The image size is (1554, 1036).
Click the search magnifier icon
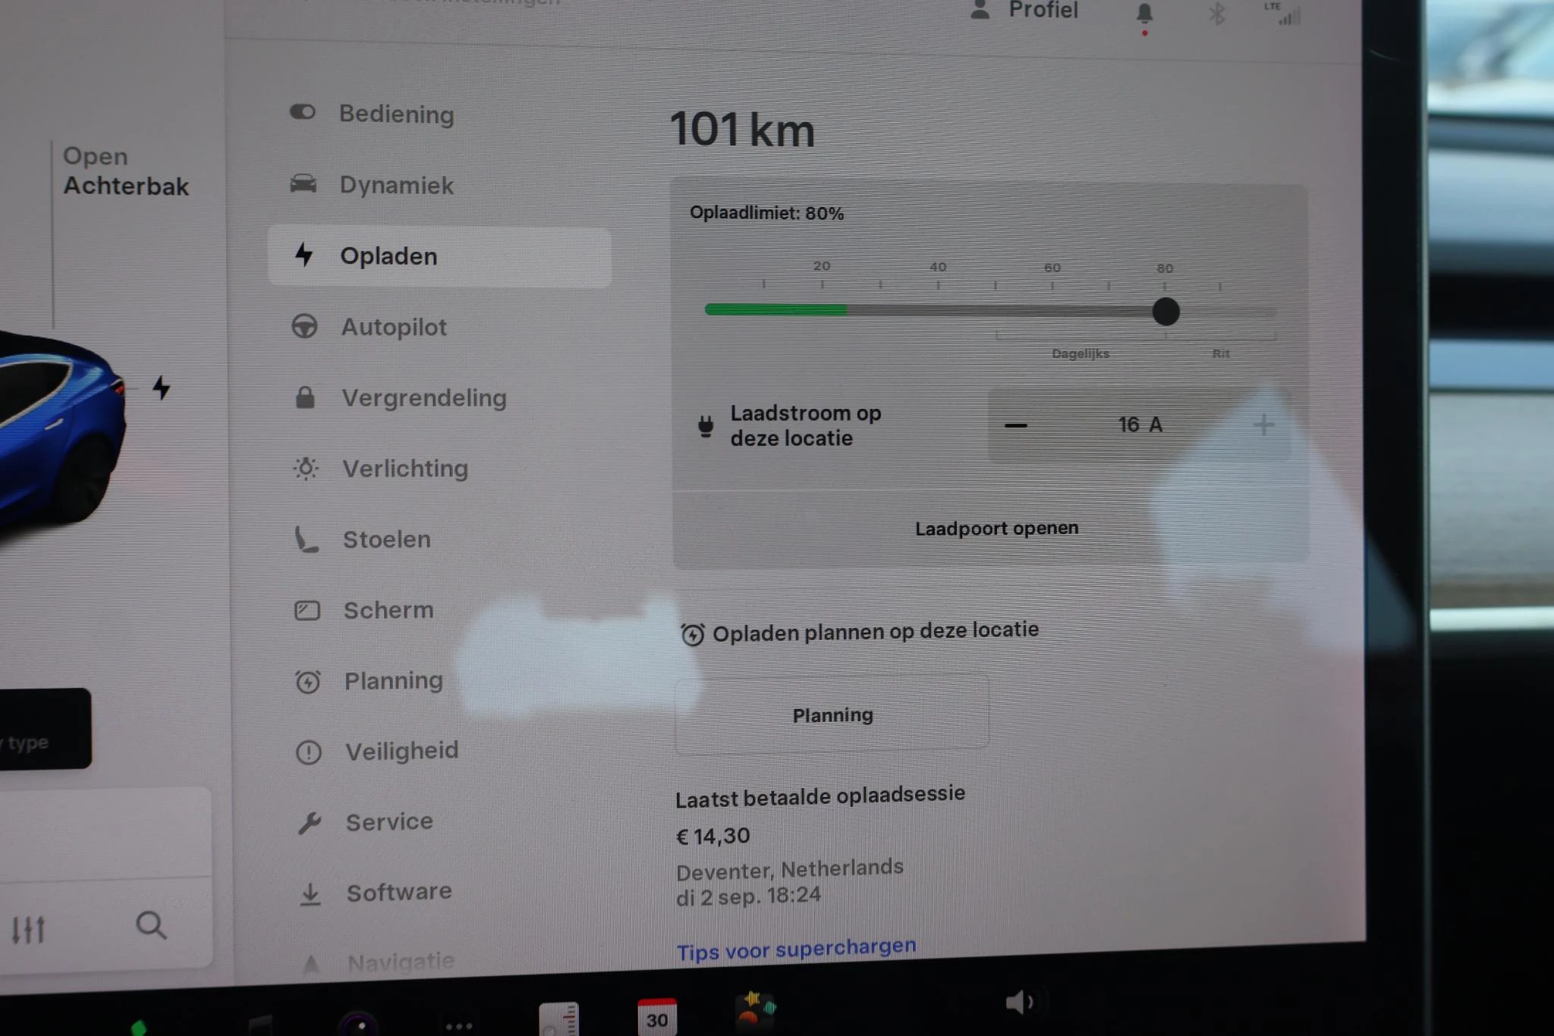[x=150, y=925]
